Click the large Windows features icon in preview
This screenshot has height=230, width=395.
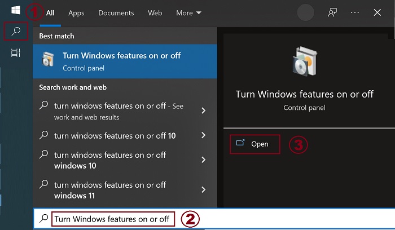[304, 61]
